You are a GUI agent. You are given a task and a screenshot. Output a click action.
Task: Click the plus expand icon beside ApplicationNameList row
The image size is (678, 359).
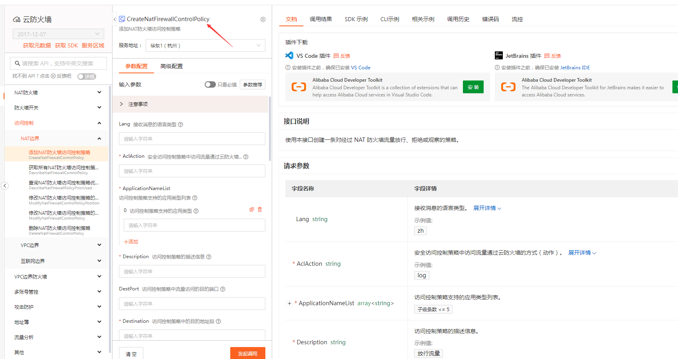coord(289,303)
